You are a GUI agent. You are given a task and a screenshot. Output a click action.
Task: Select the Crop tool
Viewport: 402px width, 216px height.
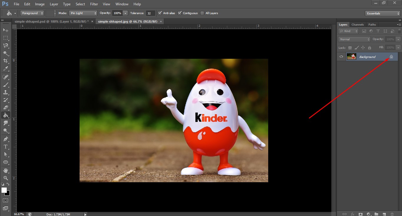(6, 61)
